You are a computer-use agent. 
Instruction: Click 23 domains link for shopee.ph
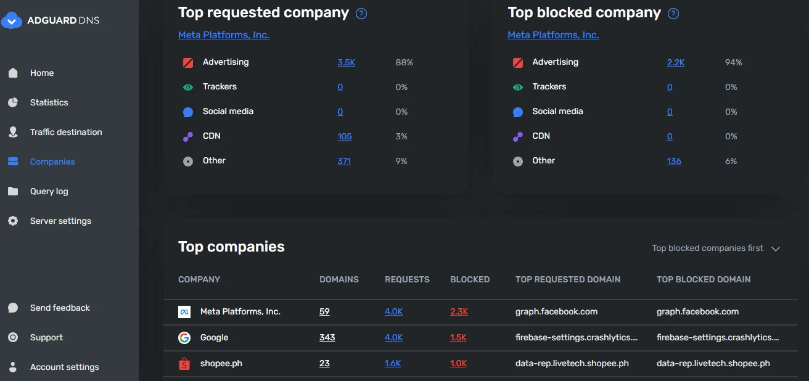pos(324,364)
